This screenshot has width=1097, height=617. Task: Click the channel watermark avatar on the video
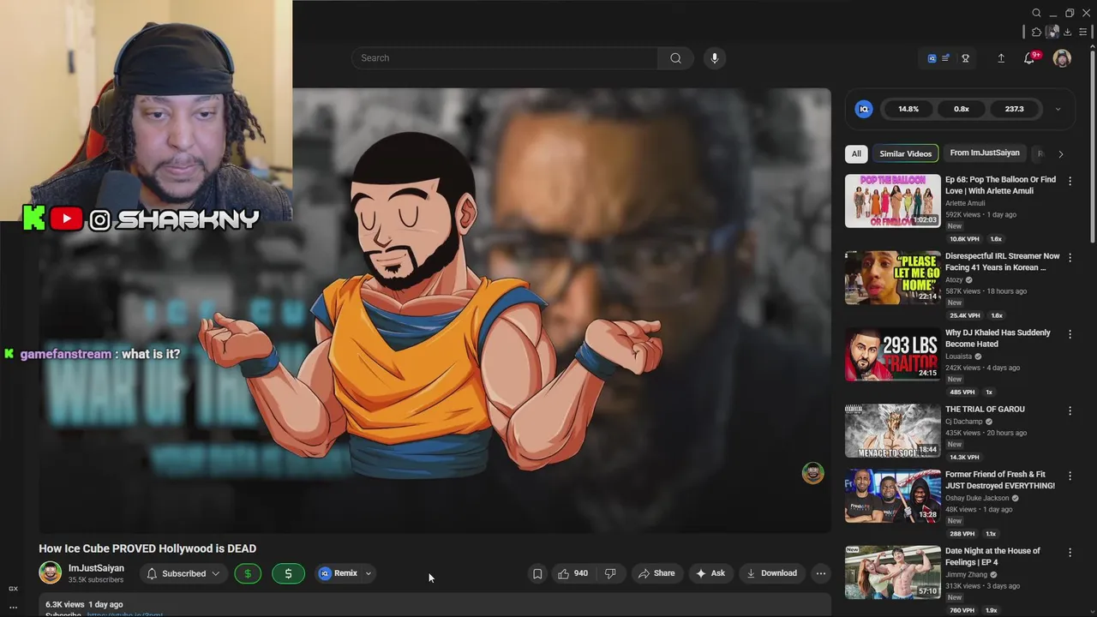pos(812,473)
